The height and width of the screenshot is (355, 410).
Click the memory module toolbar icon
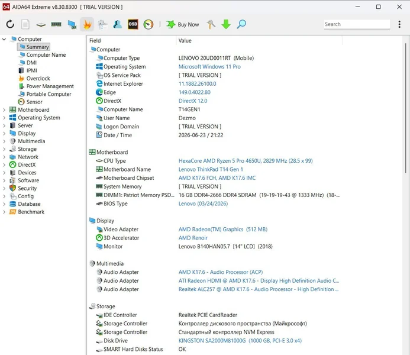(56, 24)
